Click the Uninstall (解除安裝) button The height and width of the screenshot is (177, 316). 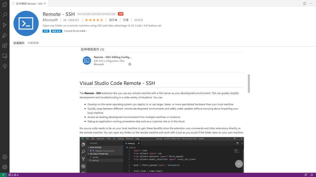click(56, 31)
